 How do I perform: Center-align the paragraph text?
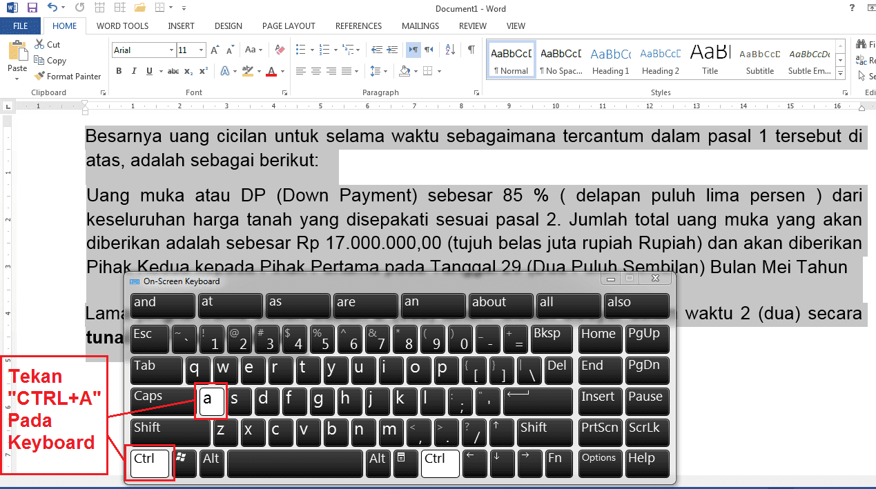tap(315, 71)
